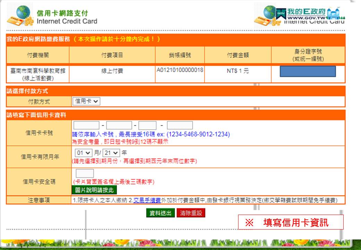Viewport: 361px width, 250px height.
Task: Click the 臺南市南瀛科學教育館 agency cell
Action: point(38,74)
